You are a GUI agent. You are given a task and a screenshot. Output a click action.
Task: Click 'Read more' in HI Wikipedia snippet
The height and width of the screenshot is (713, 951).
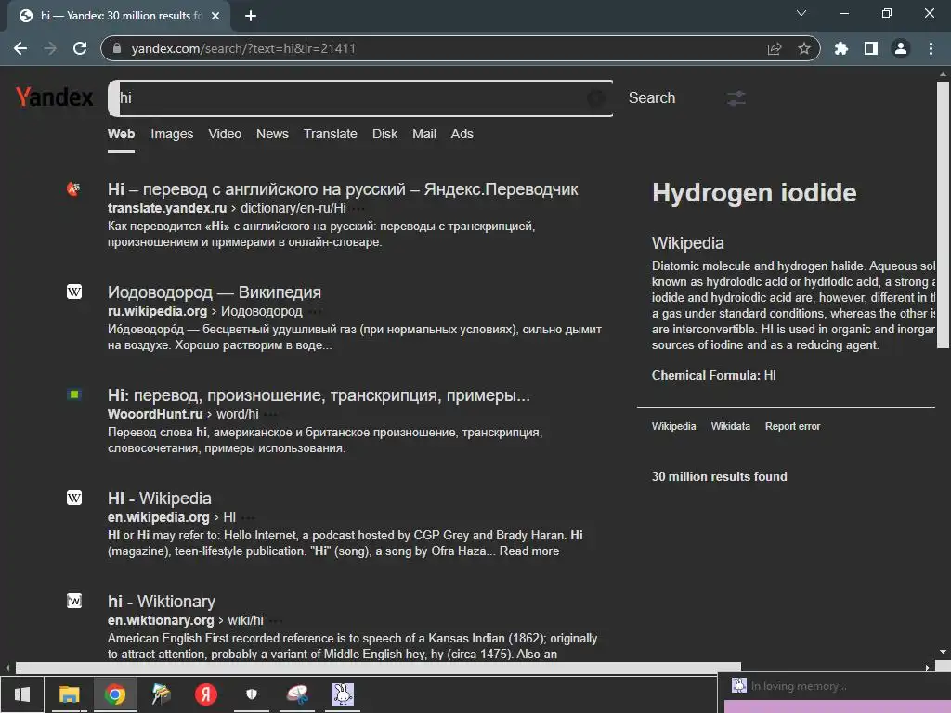[x=528, y=551]
